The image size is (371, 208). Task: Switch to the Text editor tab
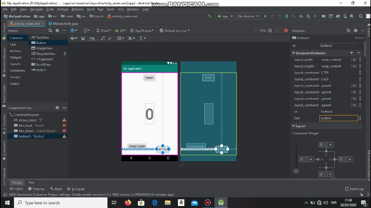[x=31, y=182]
